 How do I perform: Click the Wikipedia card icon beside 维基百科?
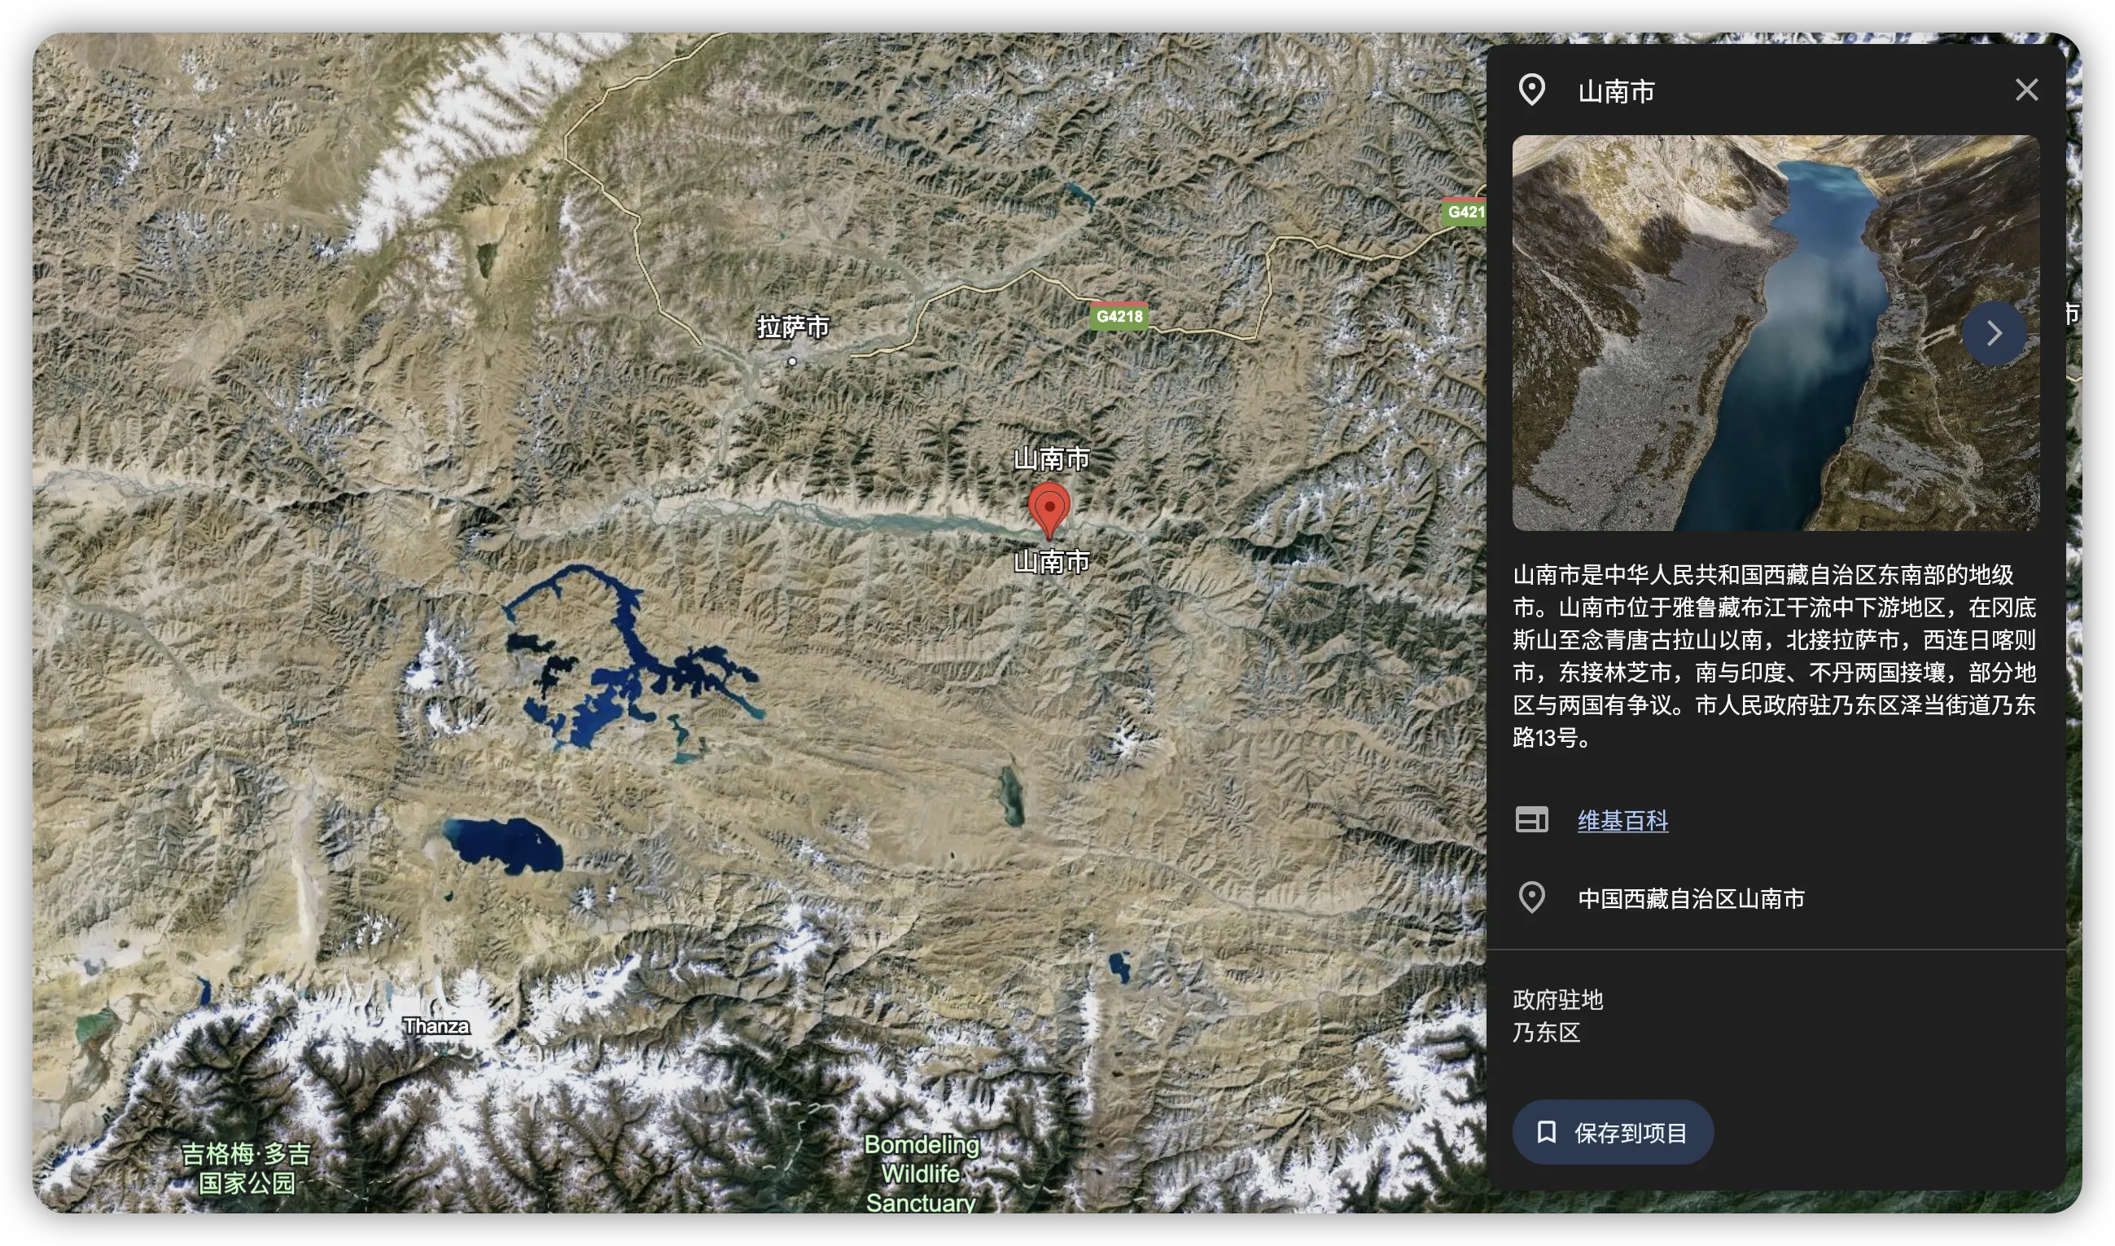[1531, 819]
